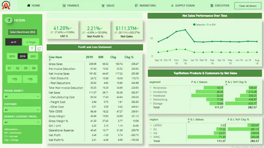Select the 2020 year slicer

(33, 56)
